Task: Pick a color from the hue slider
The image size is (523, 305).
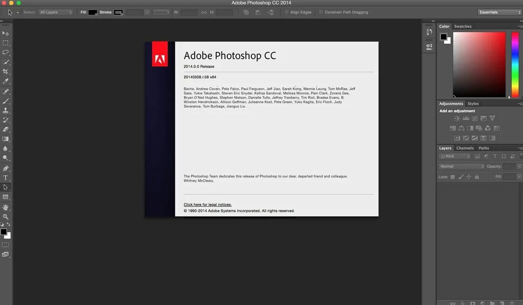Action: coord(515,65)
